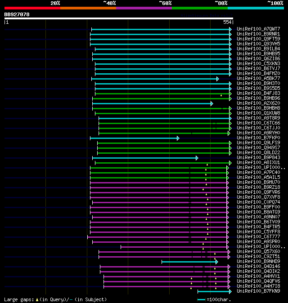Click label UniRef100_B9MU70

(x=258, y=183)
